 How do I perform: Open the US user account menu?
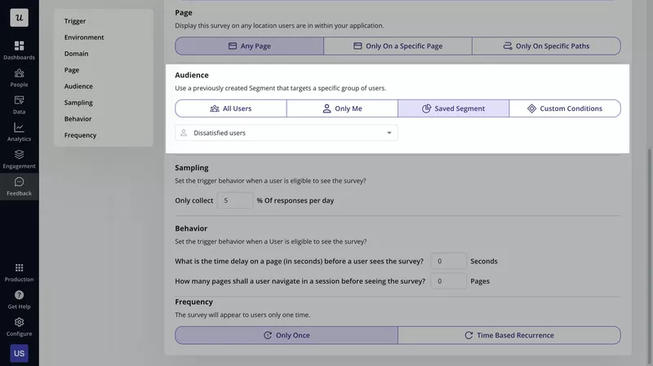pos(19,353)
